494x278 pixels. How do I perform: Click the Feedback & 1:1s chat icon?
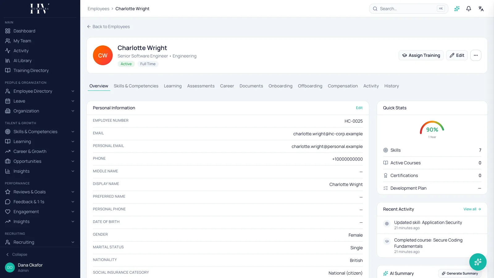tap(8, 202)
